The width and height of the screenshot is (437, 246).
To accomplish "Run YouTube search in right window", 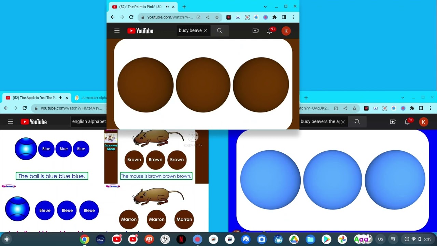I will (357, 122).
